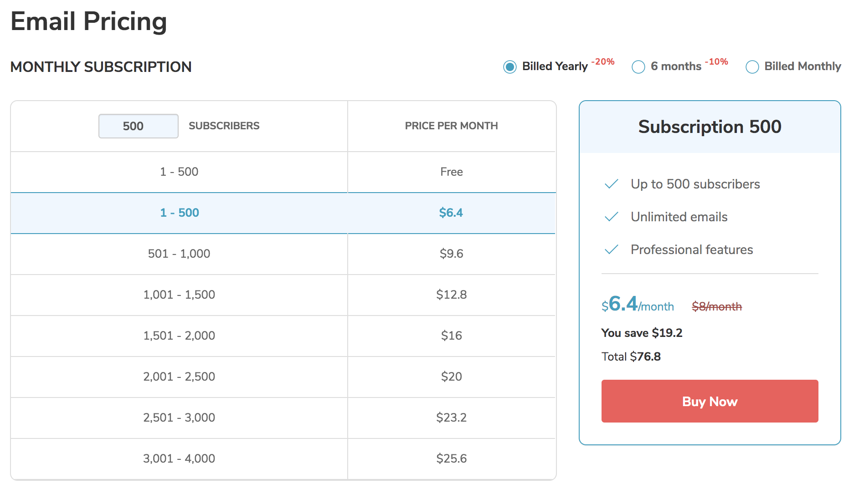This screenshot has height=489, width=854.
Task: Click the Unlimited emails feature text
Action: click(679, 217)
